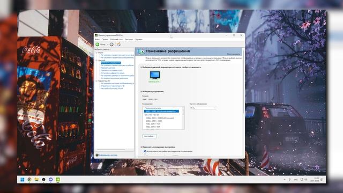Open Chrome from the taskbar
This screenshot has height=193, width=343.
[x=29, y=180]
